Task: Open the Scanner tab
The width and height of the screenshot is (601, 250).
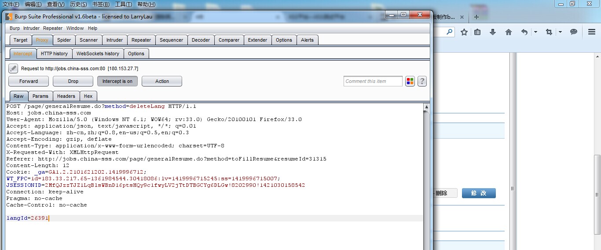Action: (89, 40)
